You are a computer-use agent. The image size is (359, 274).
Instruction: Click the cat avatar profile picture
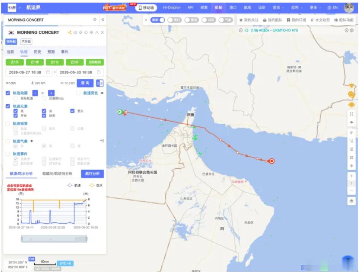click(349, 7)
